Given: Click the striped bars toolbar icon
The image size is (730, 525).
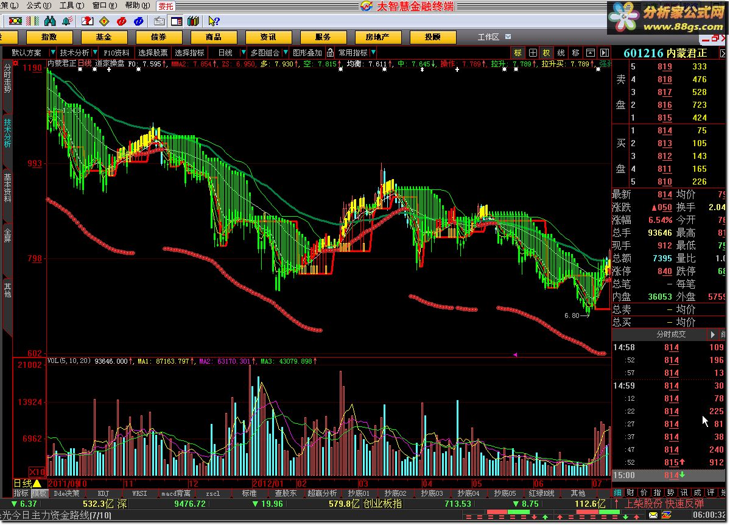Looking at the screenshot, I should click(33, 21).
